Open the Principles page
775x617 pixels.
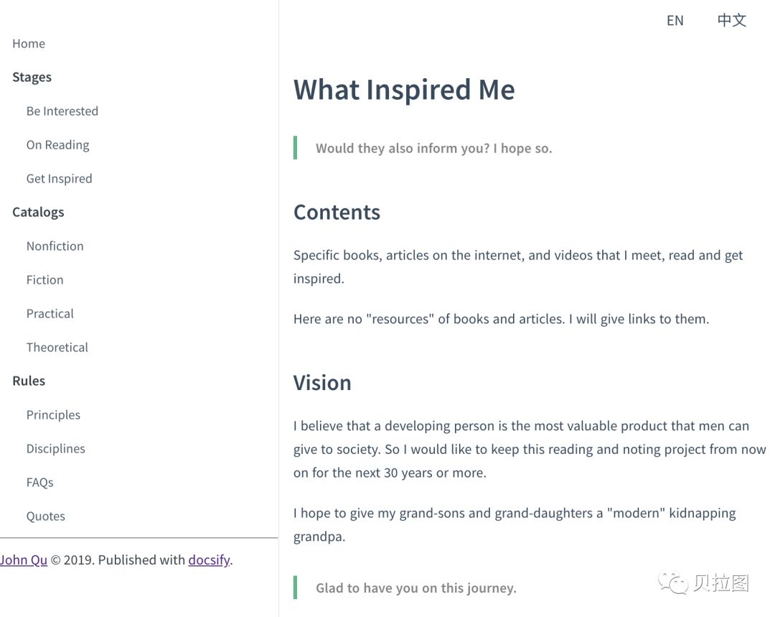(x=53, y=415)
